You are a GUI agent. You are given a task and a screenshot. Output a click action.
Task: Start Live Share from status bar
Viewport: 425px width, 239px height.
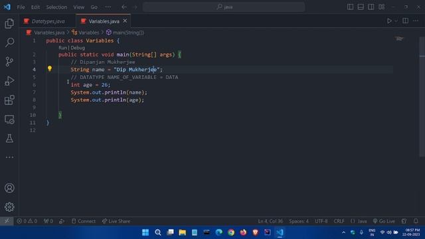[116, 221]
